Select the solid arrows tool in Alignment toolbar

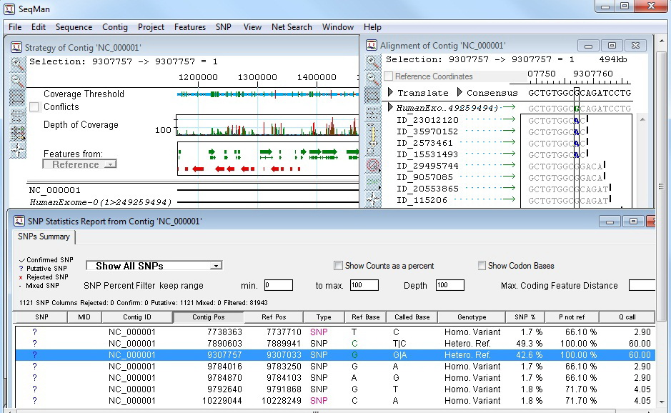[373, 96]
